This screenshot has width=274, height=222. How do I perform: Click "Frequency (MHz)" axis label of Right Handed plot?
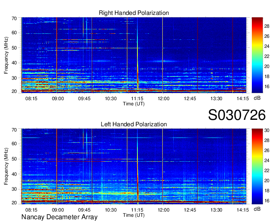point(6,55)
